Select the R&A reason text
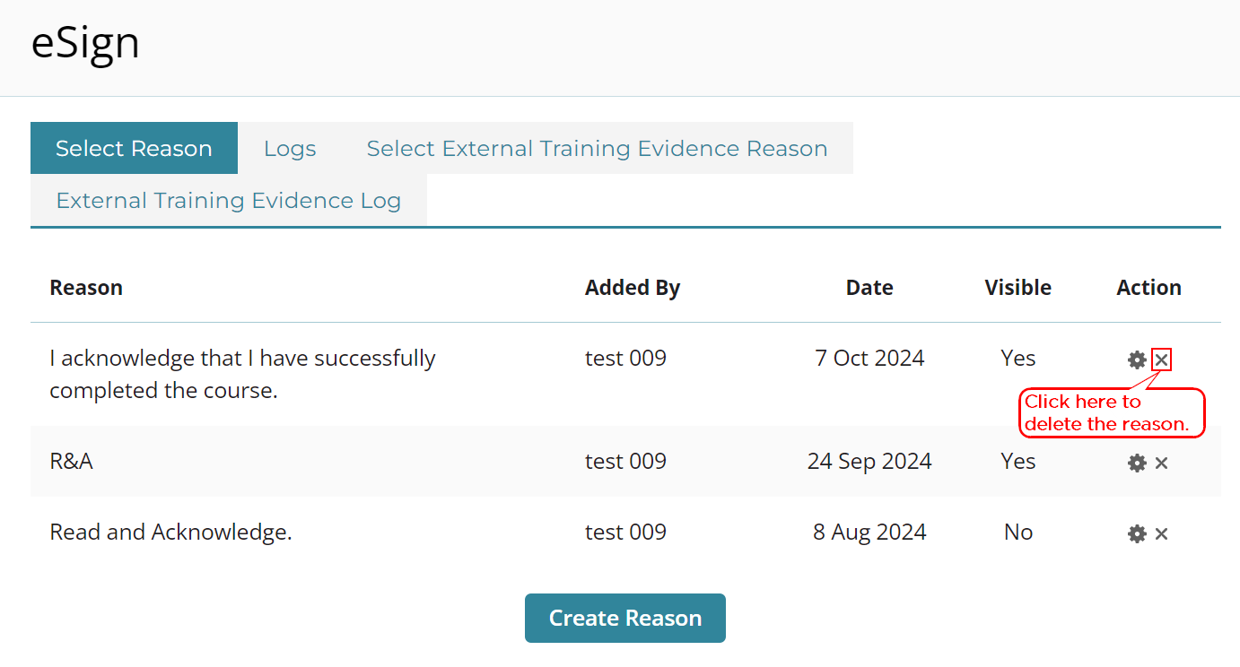Screen dimensions: 1240x667 [72, 462]
